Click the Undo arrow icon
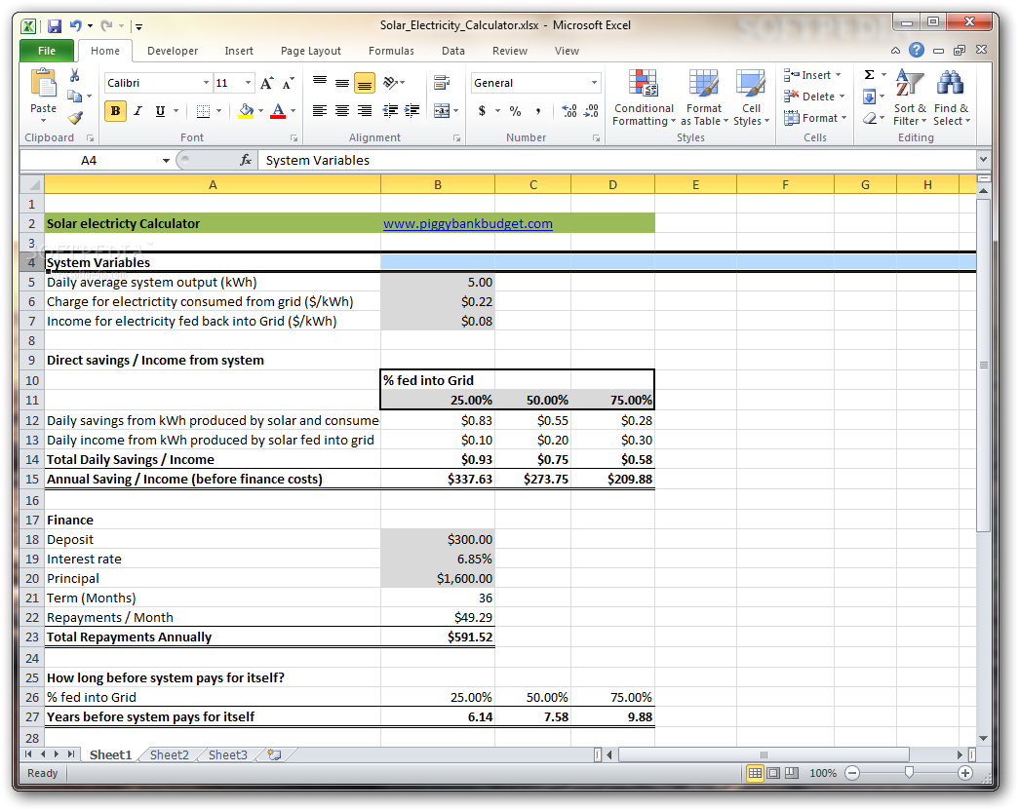The image size is (1019, 811). (75, 26)
